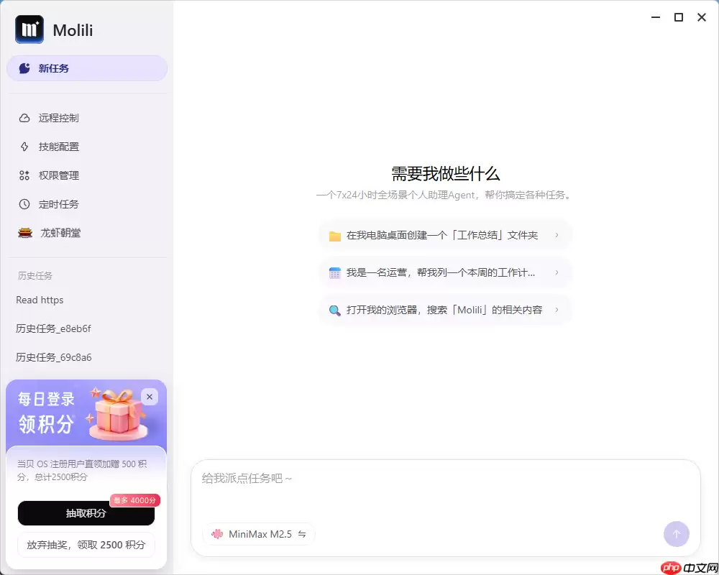Switch to the 新任务 tab
Viewport: 719px width, 575px height.
(86, 68)
